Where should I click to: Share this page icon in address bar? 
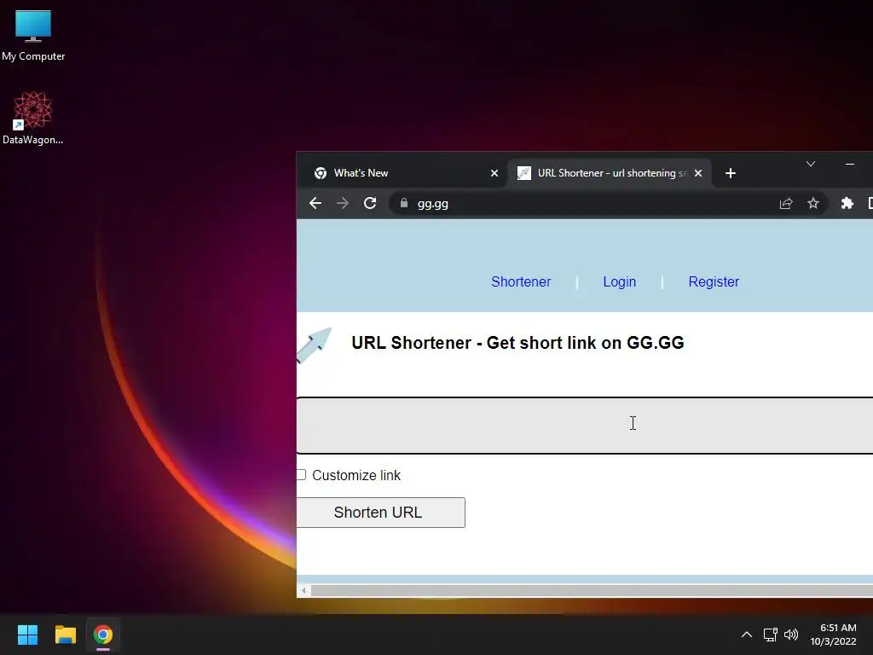click(x=785, y=203)
